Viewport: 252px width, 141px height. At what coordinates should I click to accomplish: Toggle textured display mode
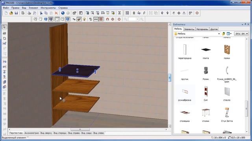[51, 19]
